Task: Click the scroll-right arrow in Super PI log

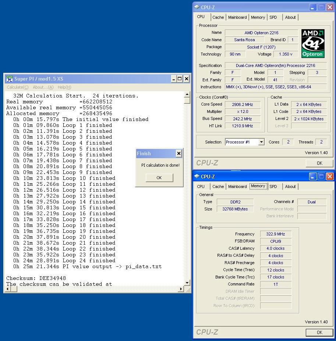Action: 181,289
